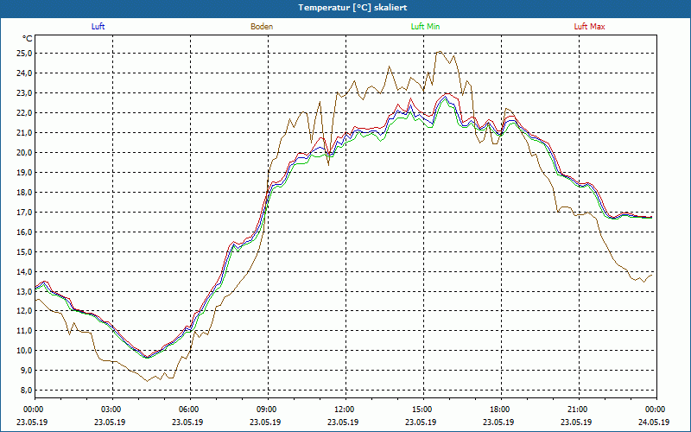Viewport: 691px width, 432px height.
Task: Click the 13,0 y-axis value
Action: pos(25,291)
